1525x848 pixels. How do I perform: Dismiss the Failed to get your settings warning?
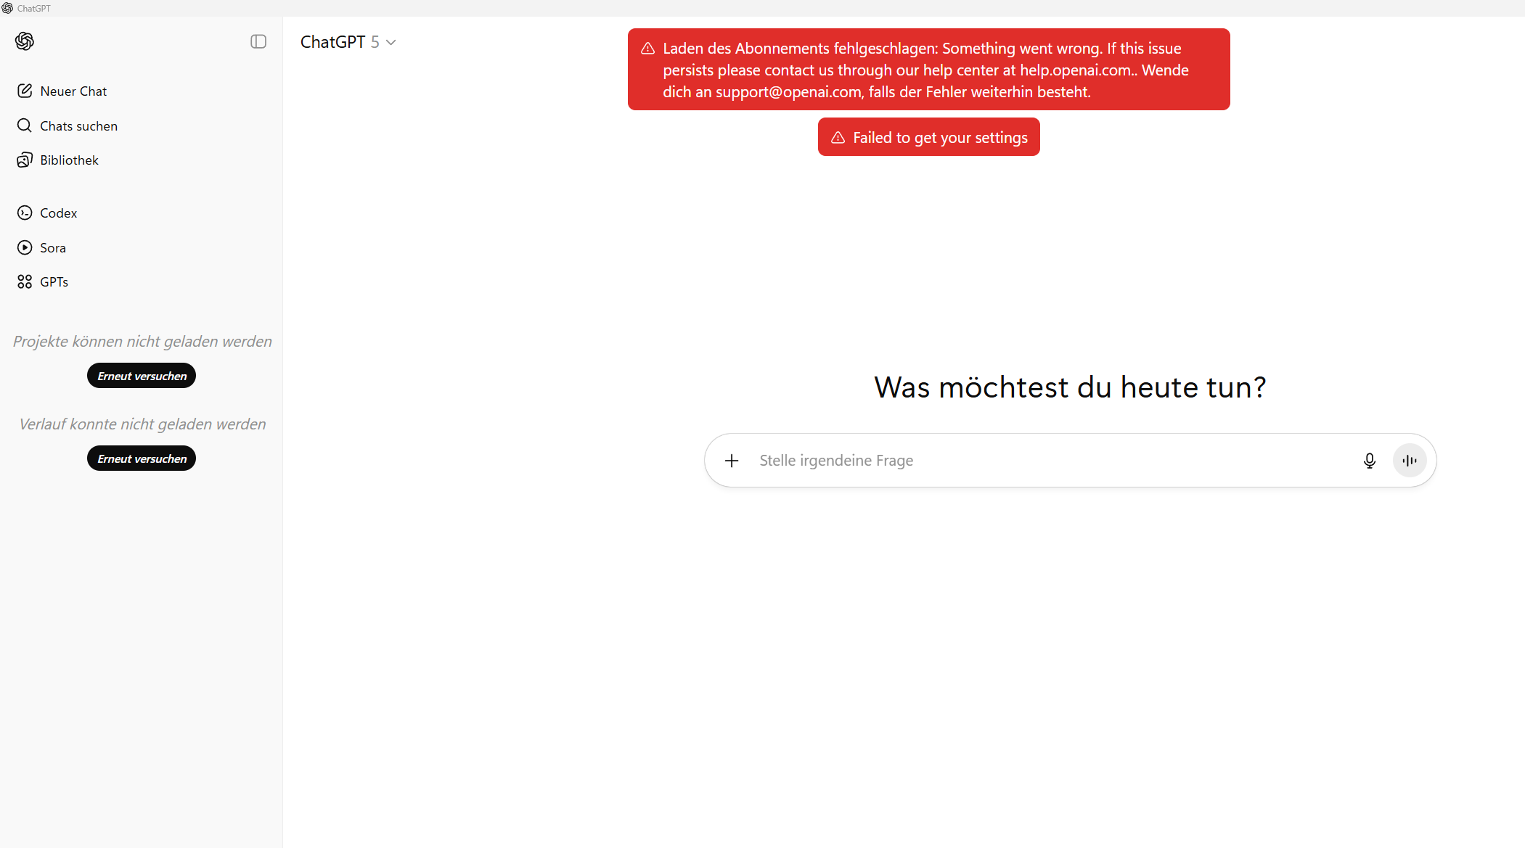tap(928, 136)
